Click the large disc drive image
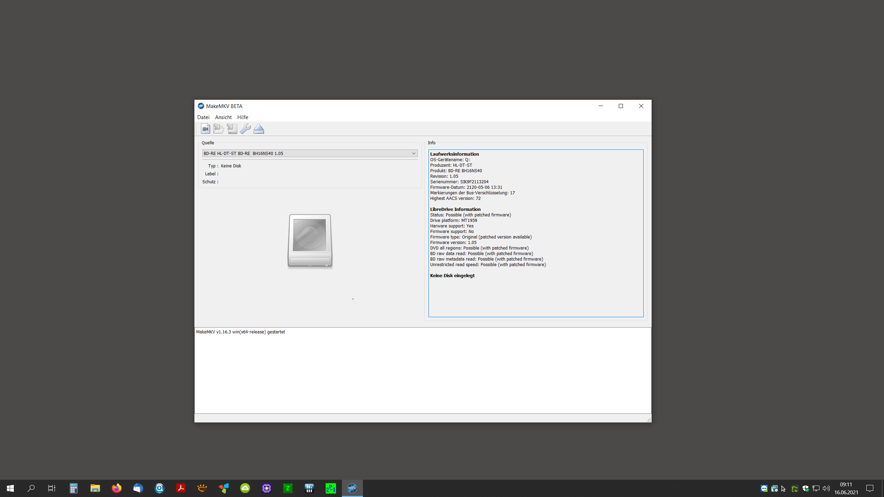 [x=310, y=241]
